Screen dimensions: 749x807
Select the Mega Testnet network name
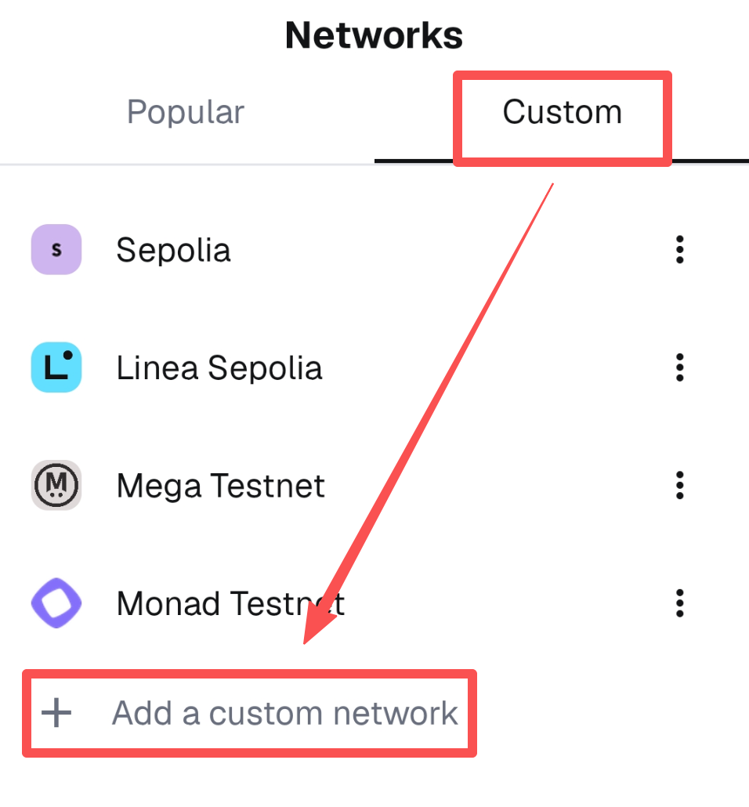point(220,487)
